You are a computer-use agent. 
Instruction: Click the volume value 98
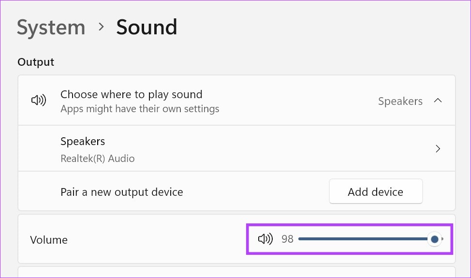coord(287,239)
